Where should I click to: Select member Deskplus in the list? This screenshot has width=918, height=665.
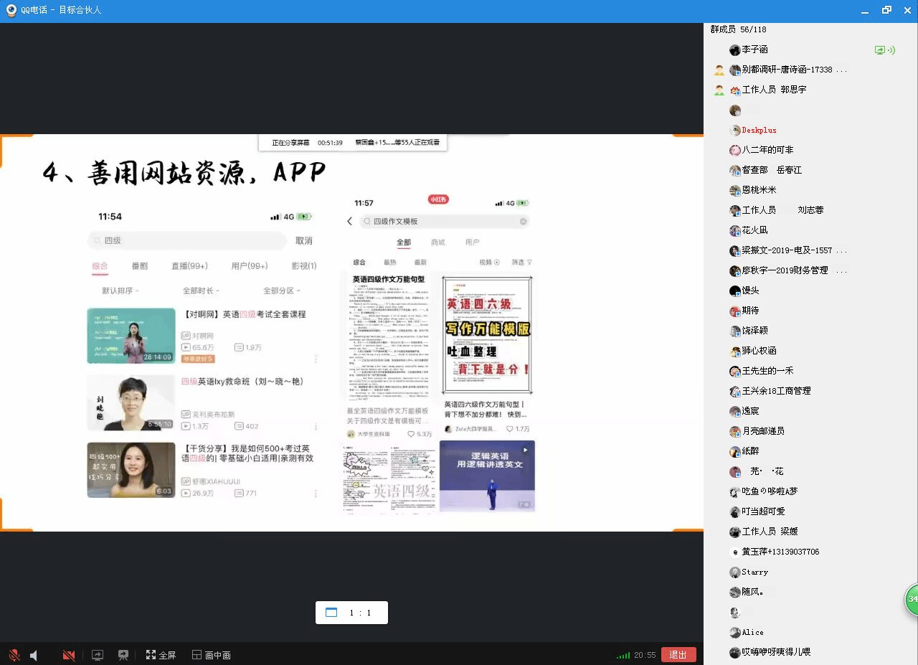759,131
